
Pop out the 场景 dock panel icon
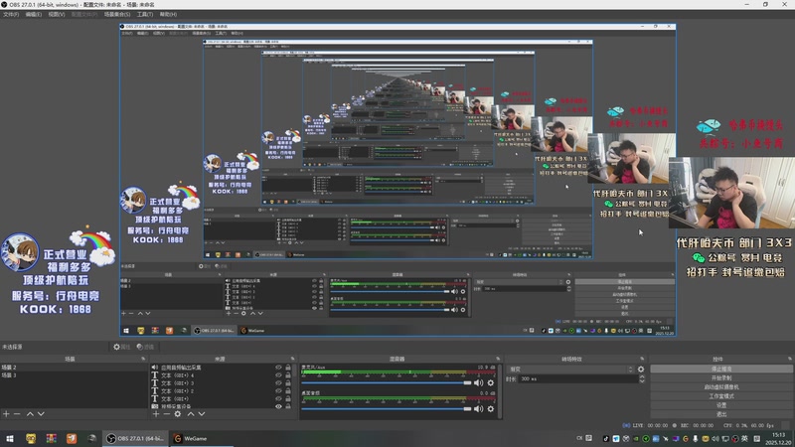tap(143, 359)
